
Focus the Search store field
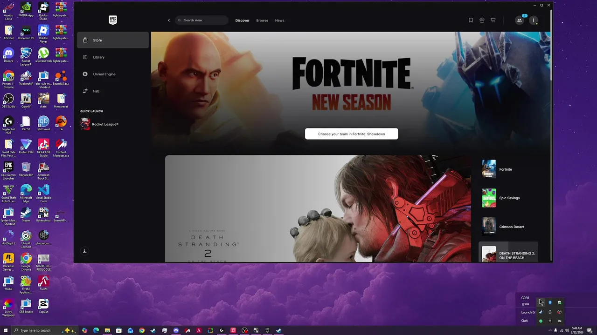click(202, 20)
